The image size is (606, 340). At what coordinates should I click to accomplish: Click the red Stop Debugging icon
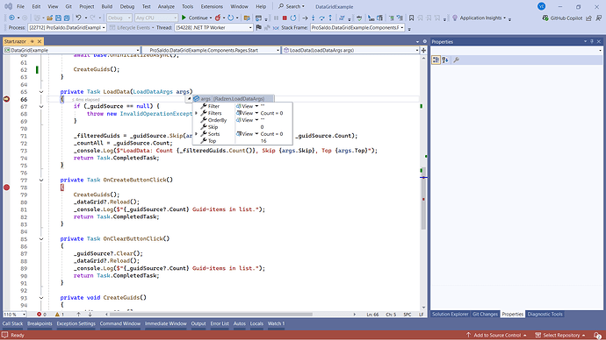coord(285,18)
